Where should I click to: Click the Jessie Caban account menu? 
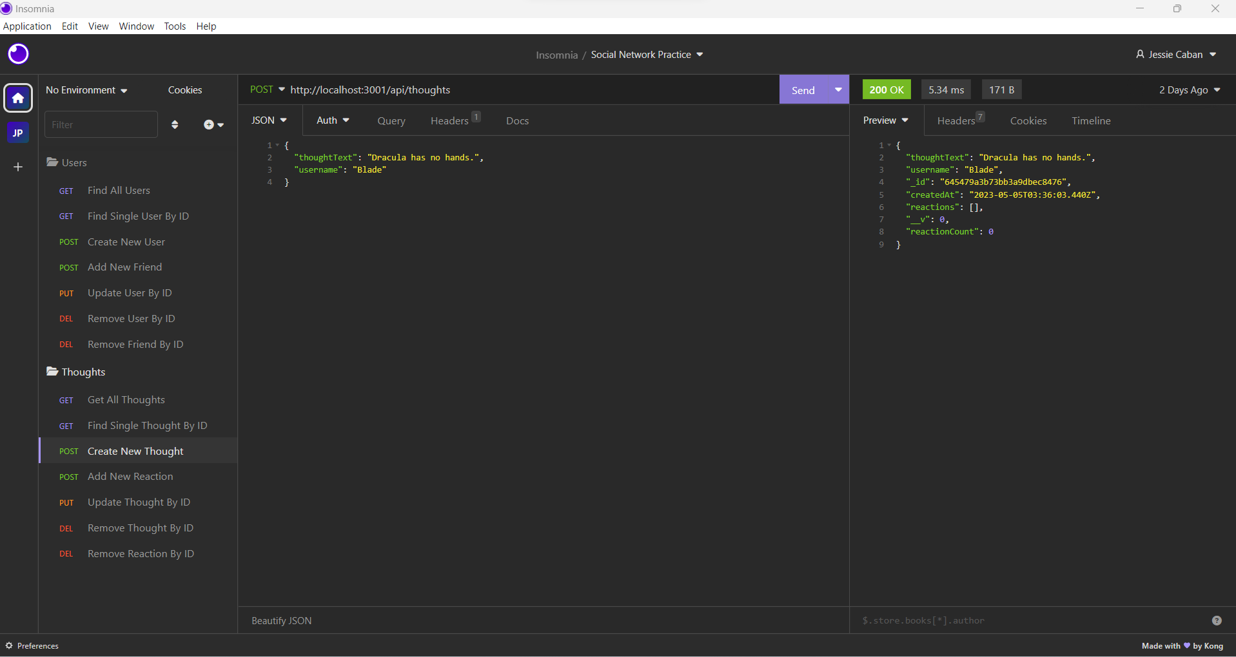point(1176,55)
